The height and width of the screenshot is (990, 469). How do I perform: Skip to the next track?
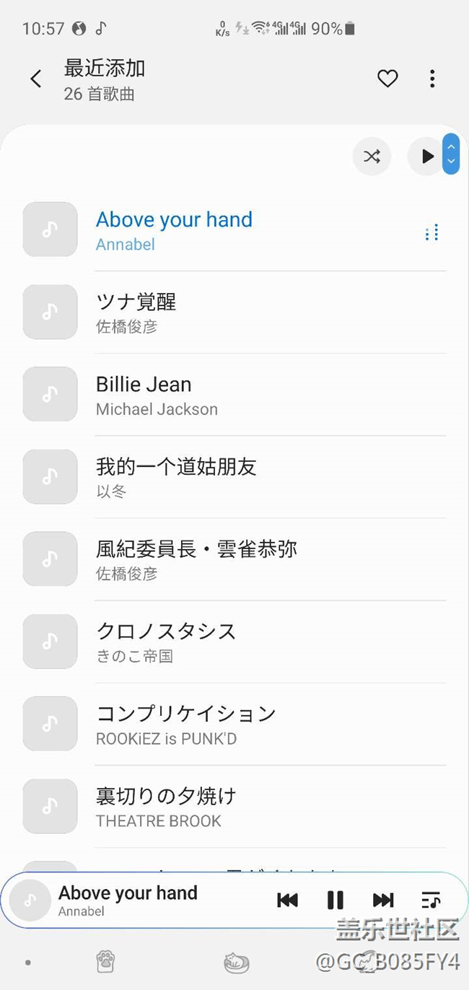coord(383,900)
